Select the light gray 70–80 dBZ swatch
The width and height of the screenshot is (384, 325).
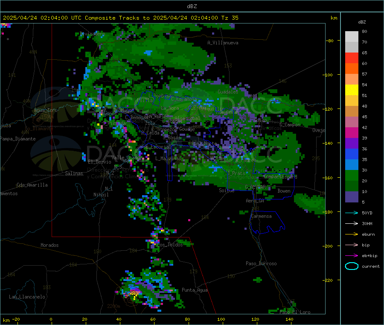click(352, 37)
